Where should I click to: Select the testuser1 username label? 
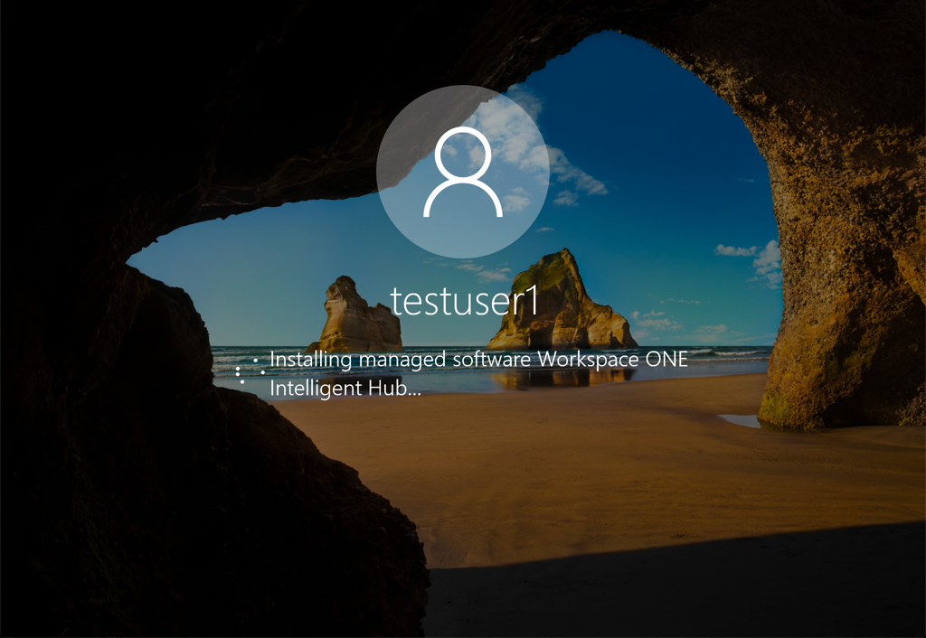coord(463,302)
